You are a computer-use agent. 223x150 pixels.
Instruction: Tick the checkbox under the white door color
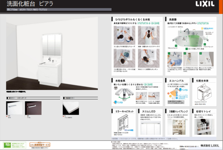click(x=7, y=115)
